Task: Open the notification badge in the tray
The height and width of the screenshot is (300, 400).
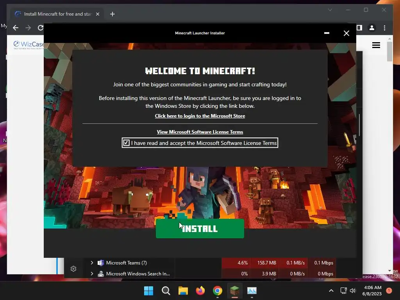Action: (389, 291)
